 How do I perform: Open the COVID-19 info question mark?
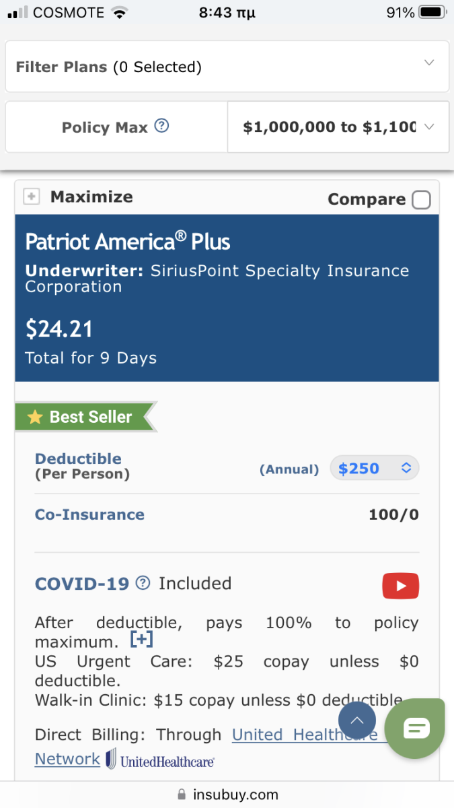[143, 583]
